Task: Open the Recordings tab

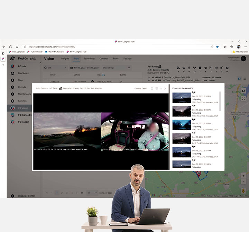Action: coord(89,59)
